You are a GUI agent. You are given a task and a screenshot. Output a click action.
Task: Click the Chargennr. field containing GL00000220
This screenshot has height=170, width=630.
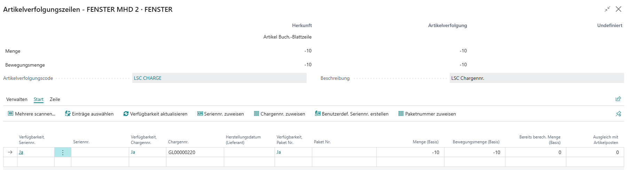pos(195,152)
